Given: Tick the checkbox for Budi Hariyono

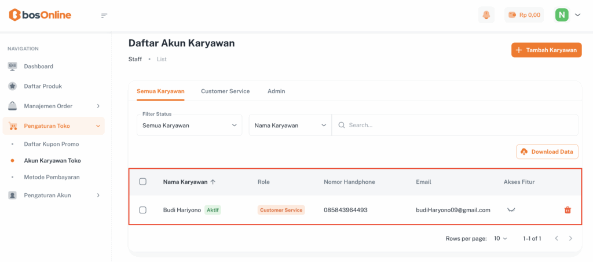Looking at the screenshot, I should (x=143, y=210).
